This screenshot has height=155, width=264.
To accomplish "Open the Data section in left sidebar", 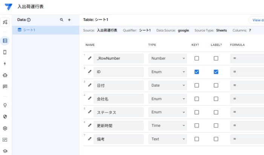I will (x=5, y=41).
